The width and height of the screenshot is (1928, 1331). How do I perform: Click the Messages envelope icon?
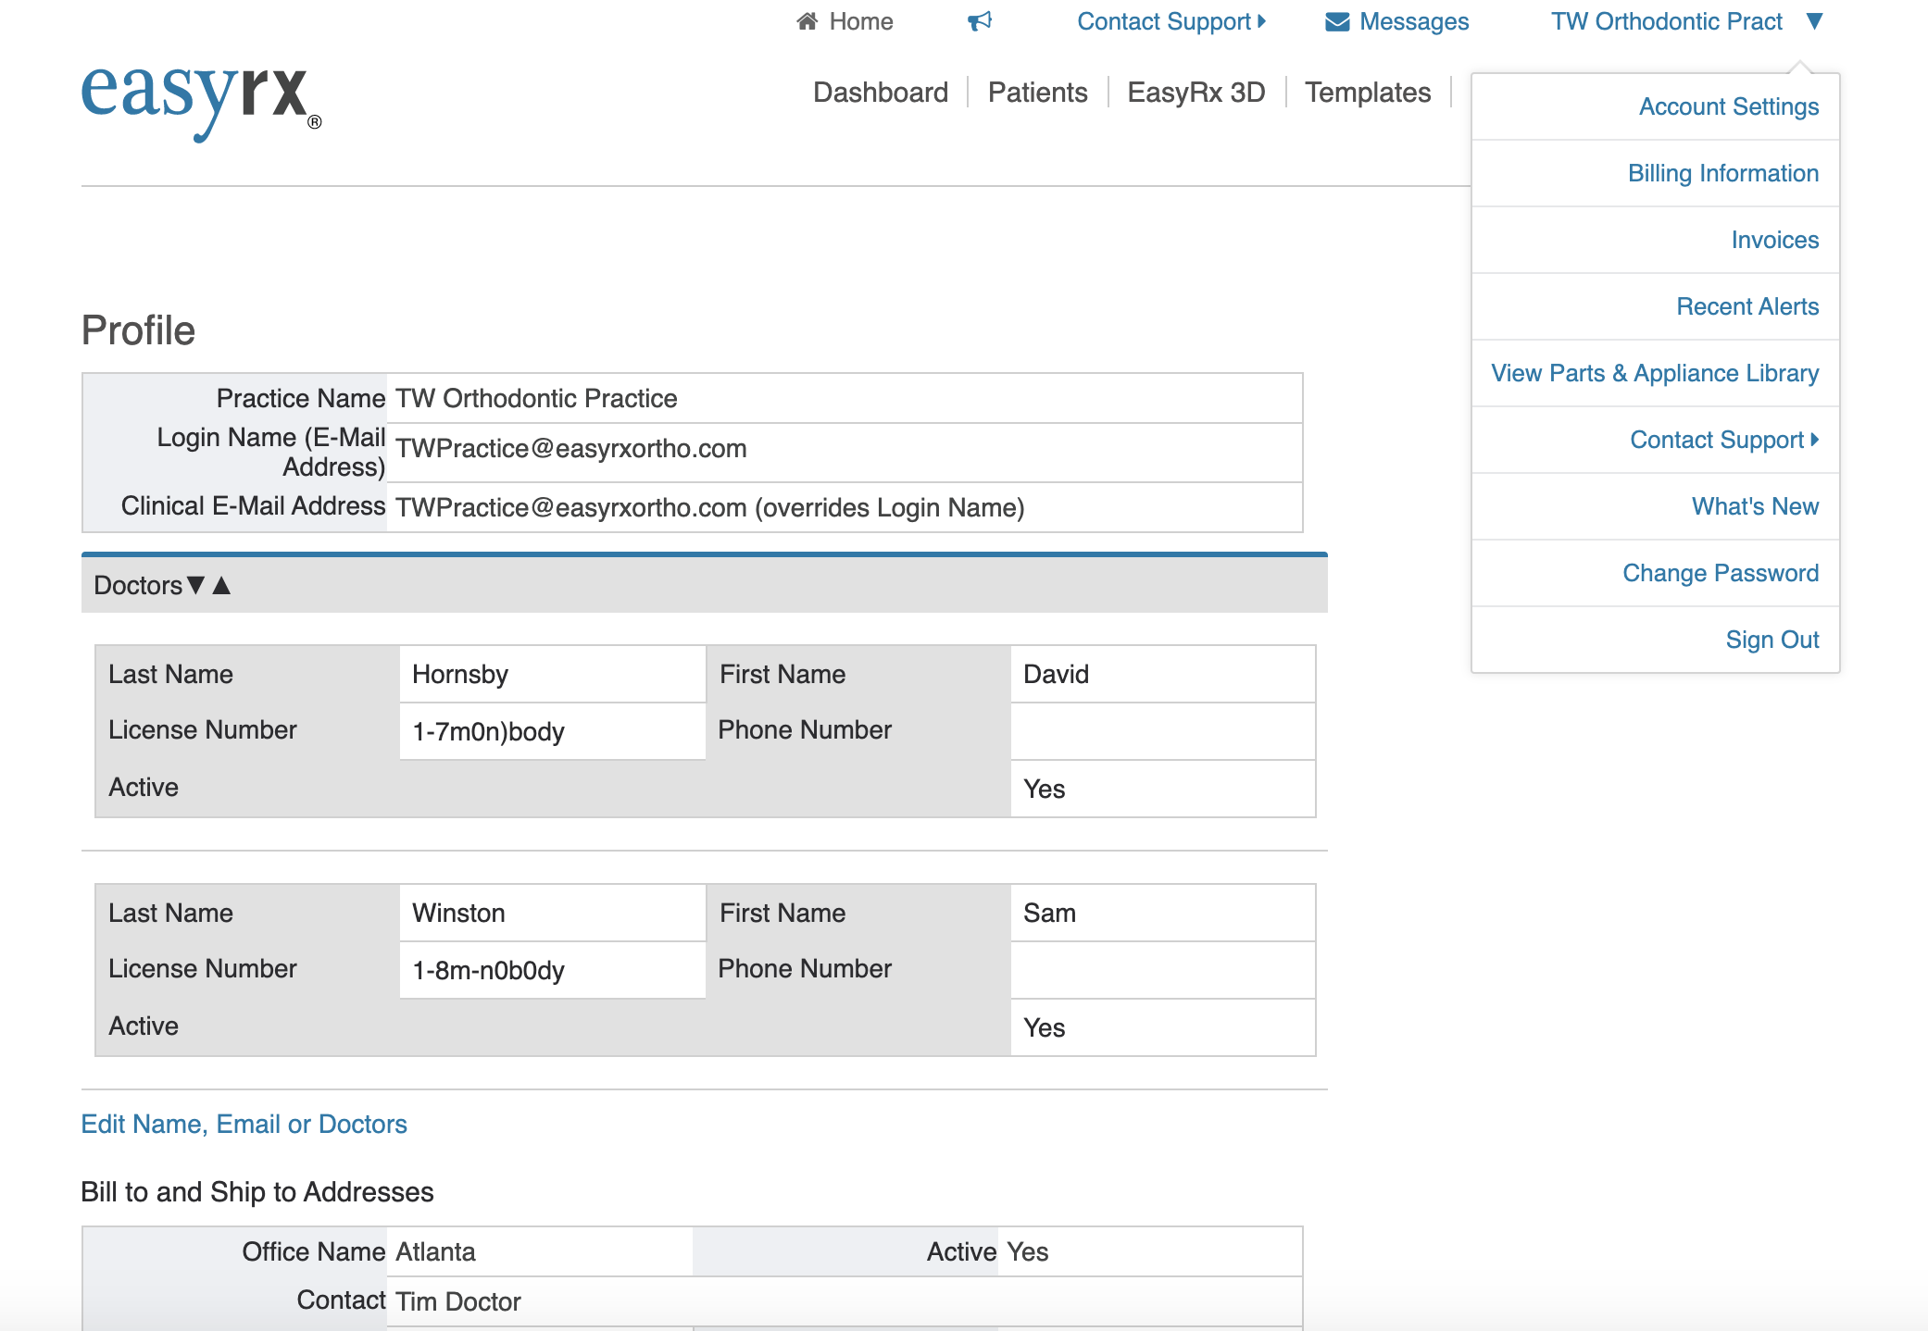coord(1337,21)
